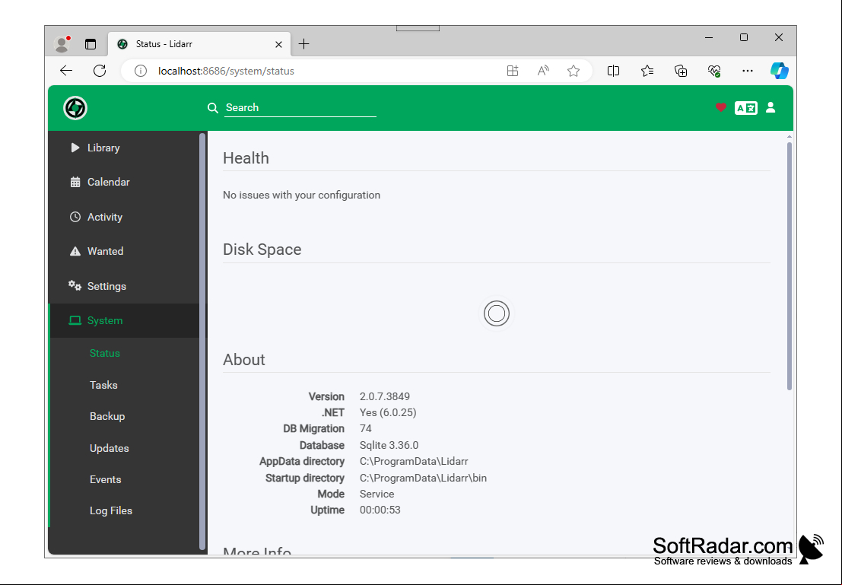Screen dimensions: 842x585
Task: Click the .NET value Yes (6.0.25)
Action: click(388, 412)
